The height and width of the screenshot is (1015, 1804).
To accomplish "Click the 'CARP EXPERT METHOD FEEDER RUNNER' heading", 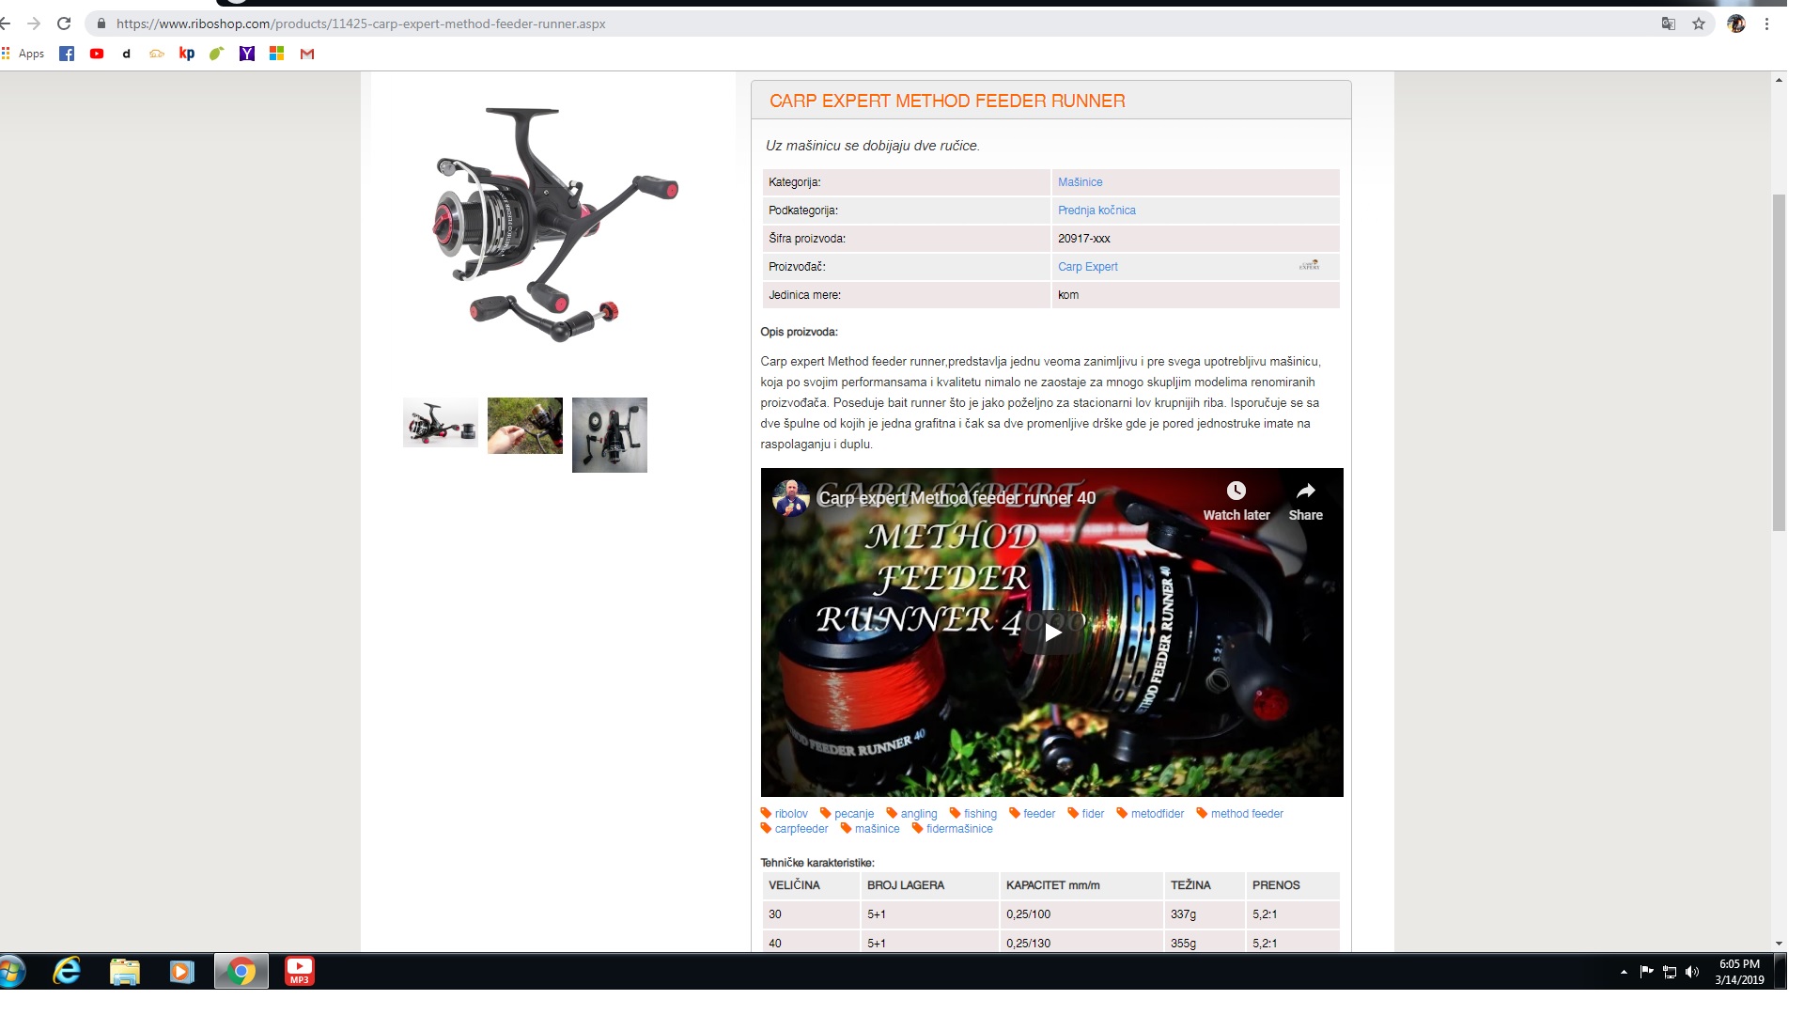I will [947, 101].
